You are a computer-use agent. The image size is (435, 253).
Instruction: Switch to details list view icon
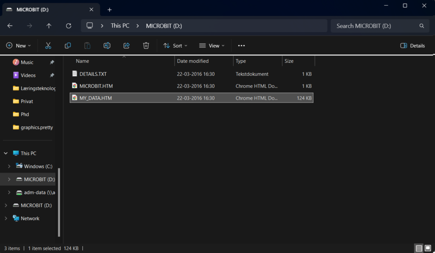point(418,248)
